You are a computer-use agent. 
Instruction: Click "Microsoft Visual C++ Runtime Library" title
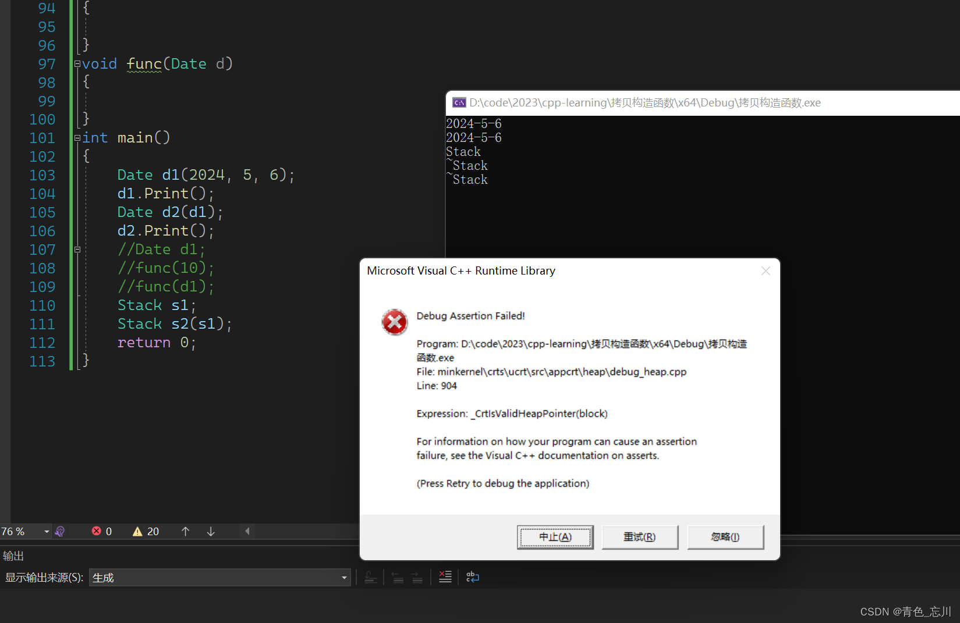point(461,270)
